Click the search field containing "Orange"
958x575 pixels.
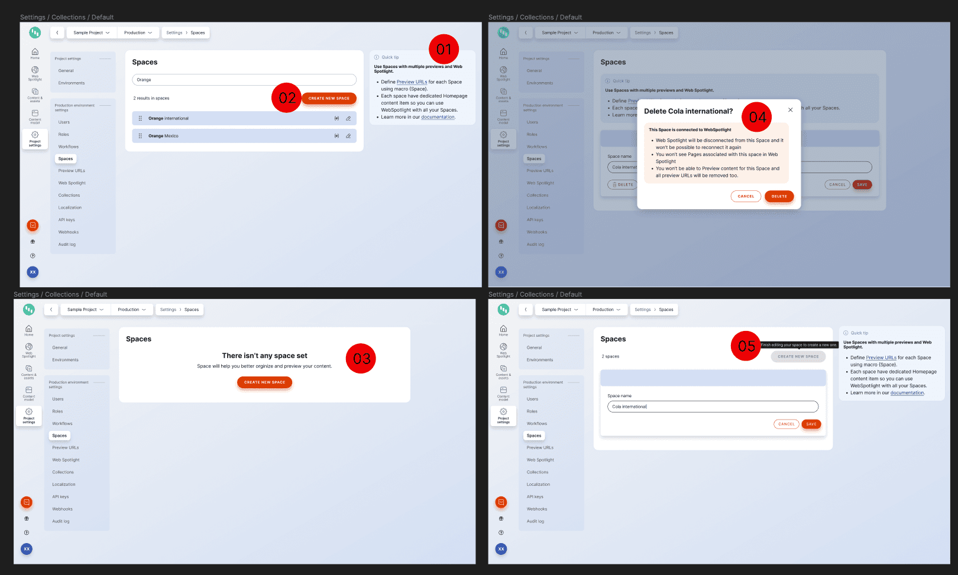click(x=244, y=80)
